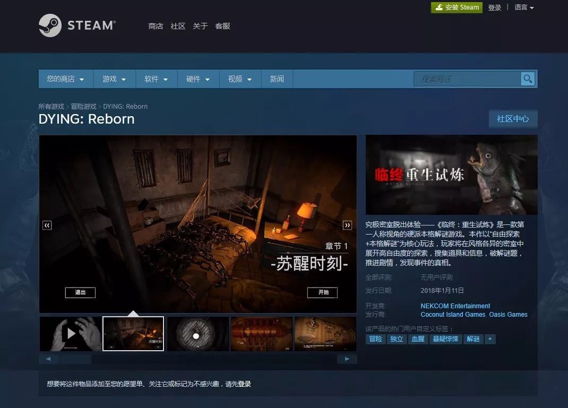Screen dimensions: 568x408
Task: Visit developer link NEKCOM Entertainment
Action: tap(454, 306)
